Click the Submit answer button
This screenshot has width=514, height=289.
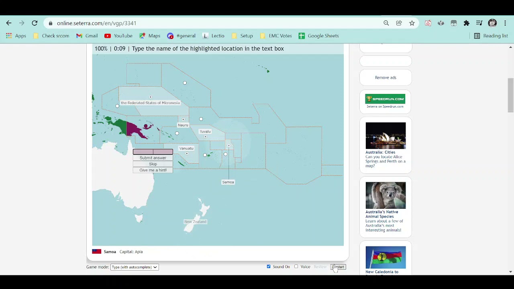(153, 158)
